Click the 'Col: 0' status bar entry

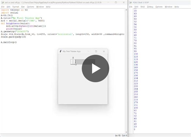pos(125,136)
